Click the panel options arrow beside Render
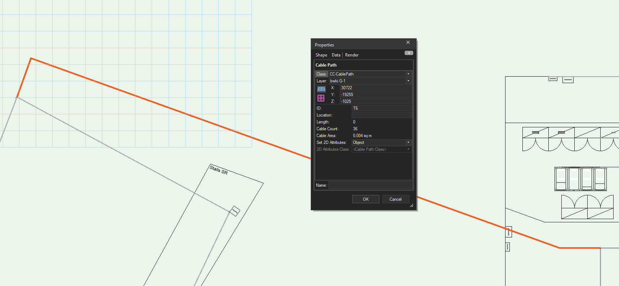 409,53
